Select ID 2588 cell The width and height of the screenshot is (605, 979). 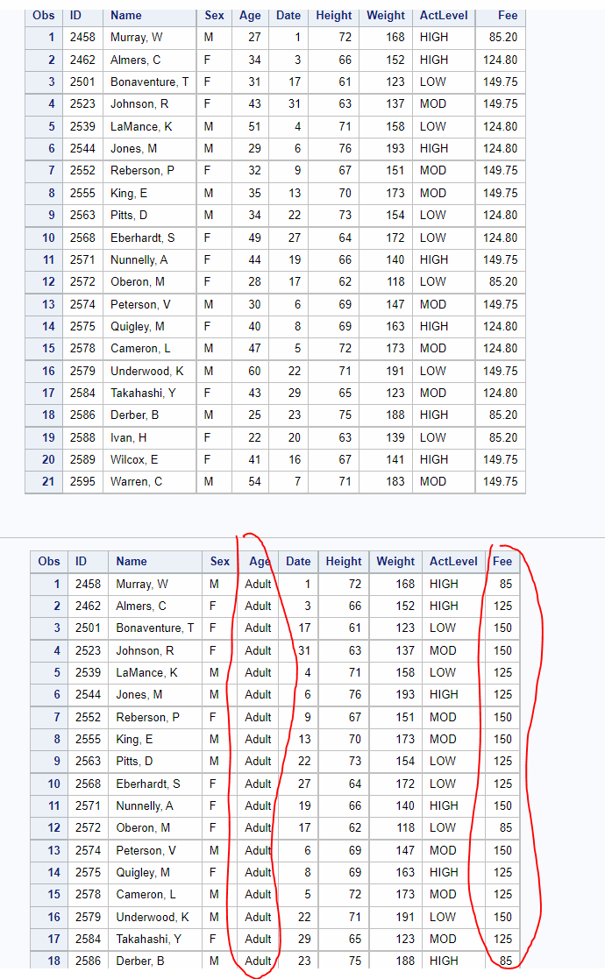coord(82,437)
